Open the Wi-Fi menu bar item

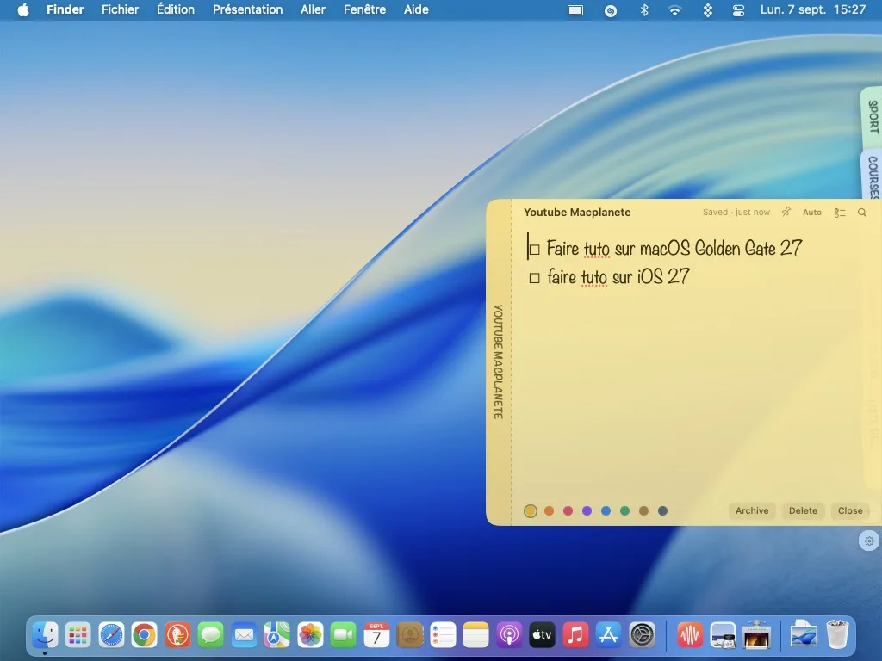click(674, 10)
